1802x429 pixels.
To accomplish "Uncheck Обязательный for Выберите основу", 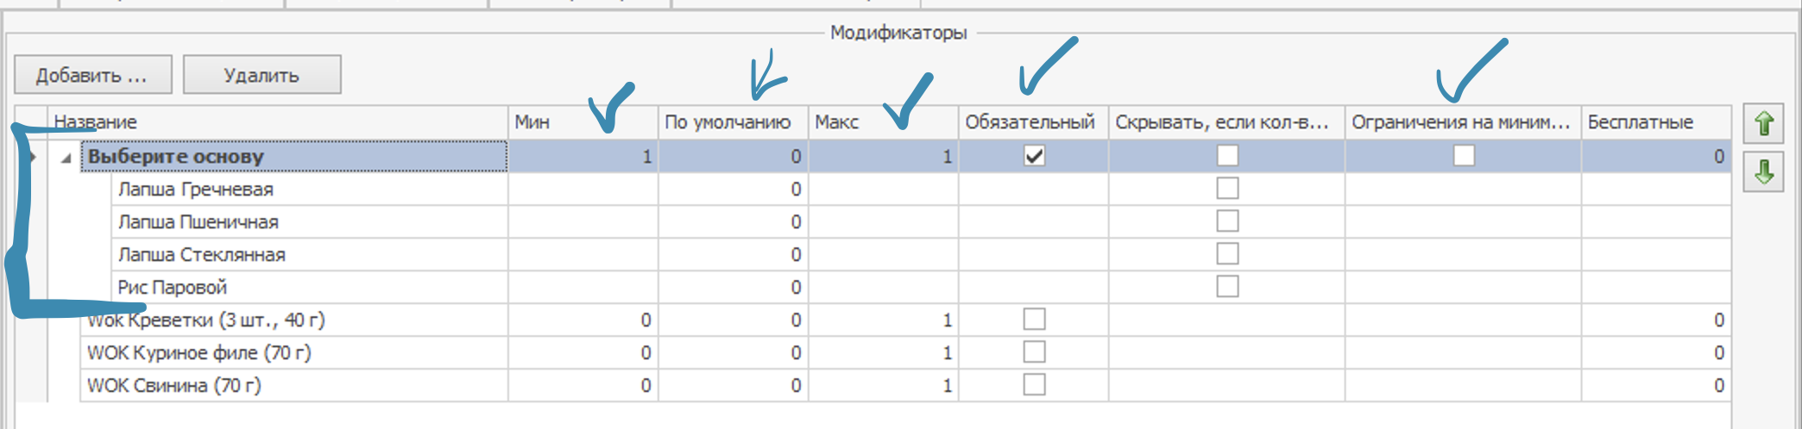I will pos(1033,156).
